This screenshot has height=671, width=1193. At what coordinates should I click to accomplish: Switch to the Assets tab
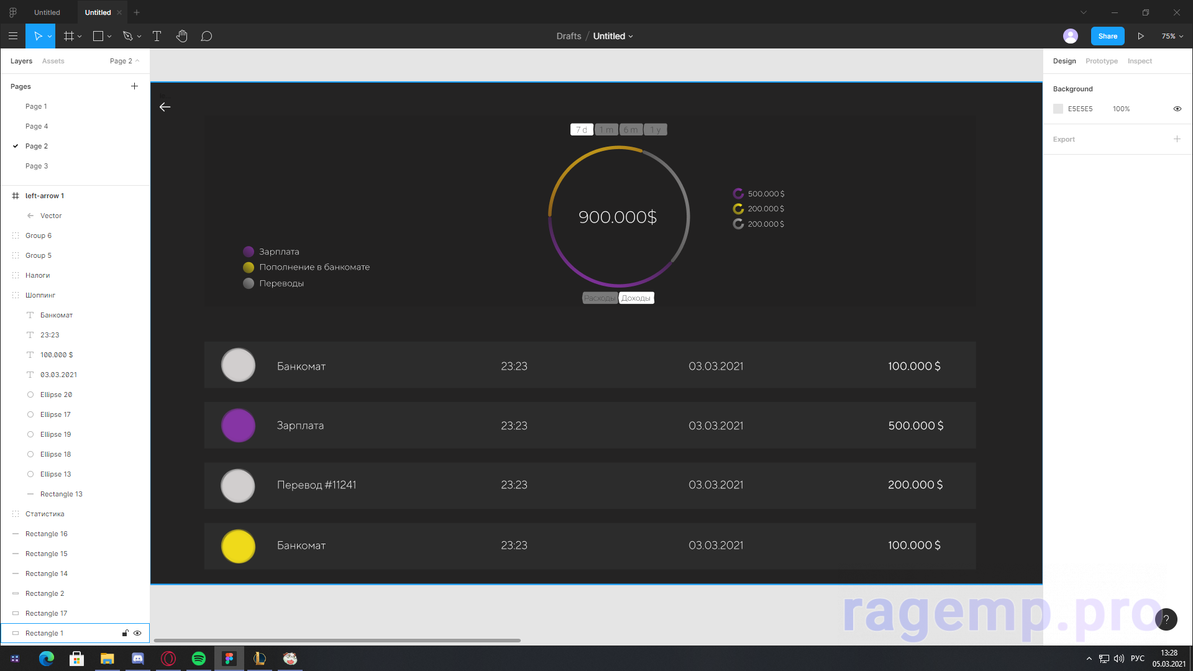click(53, 61)
